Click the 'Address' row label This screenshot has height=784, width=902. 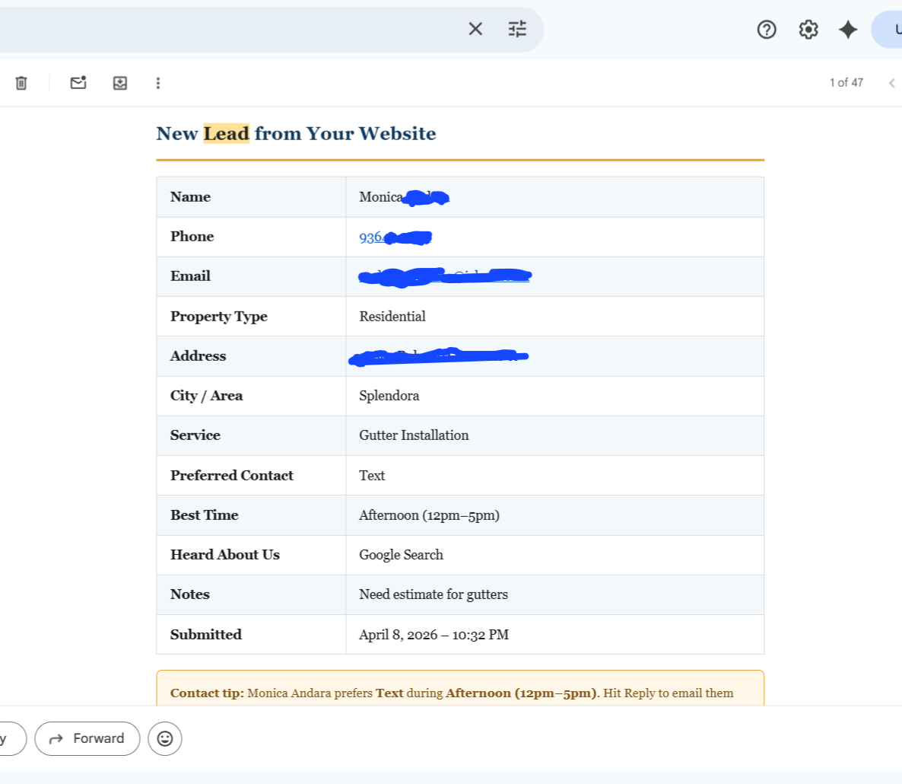pyautogui.click(x=198, y=356)
